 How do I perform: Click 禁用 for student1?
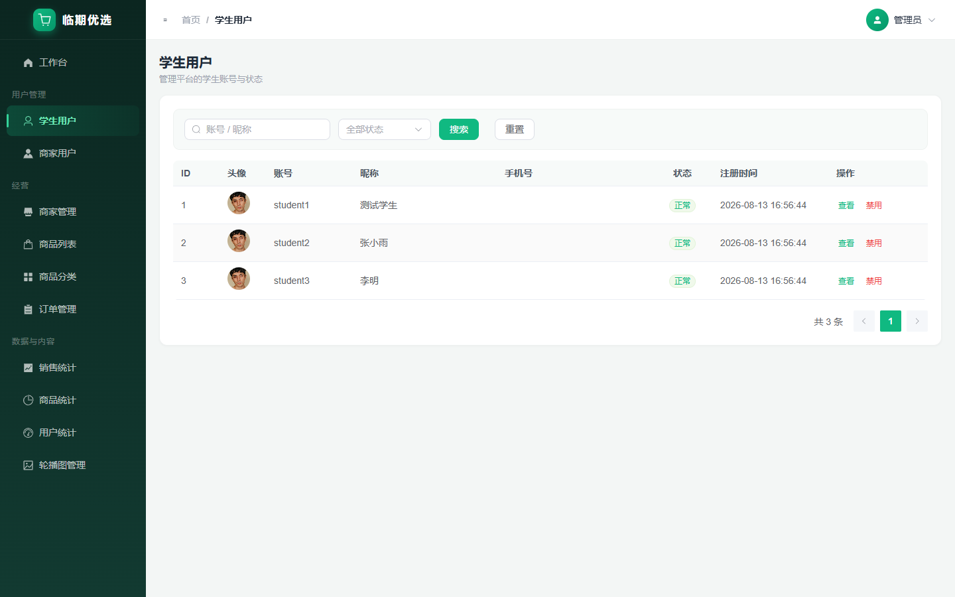coord(873,206)
